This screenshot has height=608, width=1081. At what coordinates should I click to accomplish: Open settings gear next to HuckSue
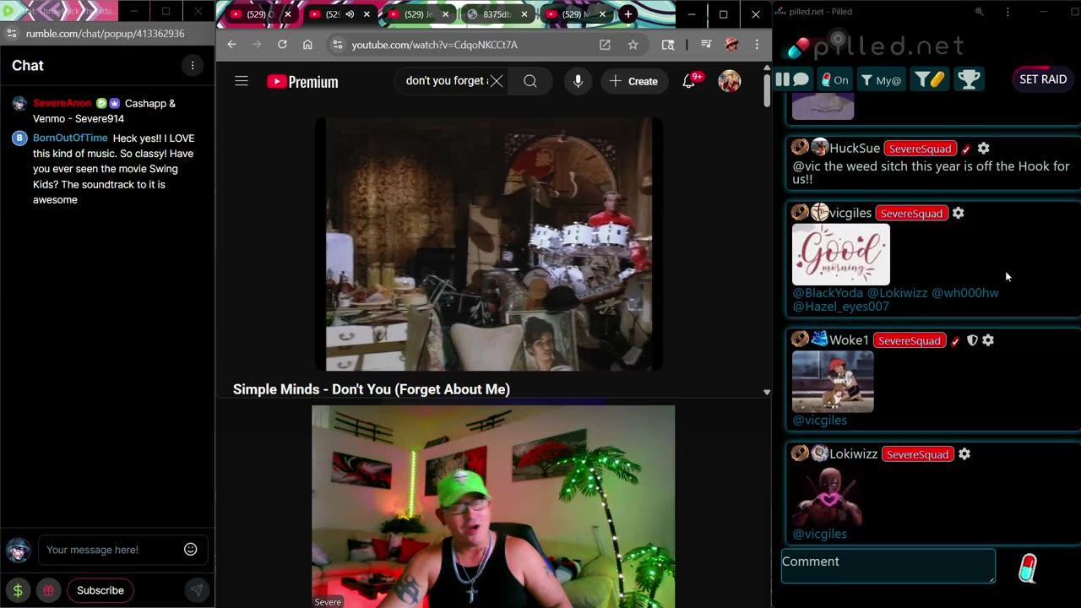(983, 148)
